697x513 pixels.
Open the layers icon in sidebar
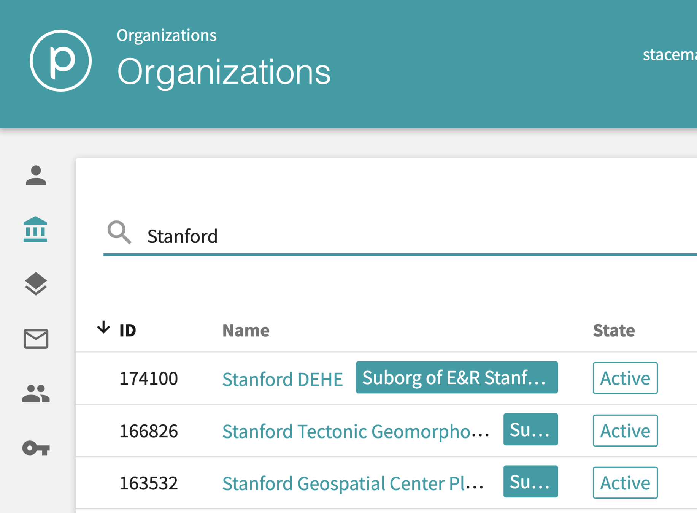[36, 284]
